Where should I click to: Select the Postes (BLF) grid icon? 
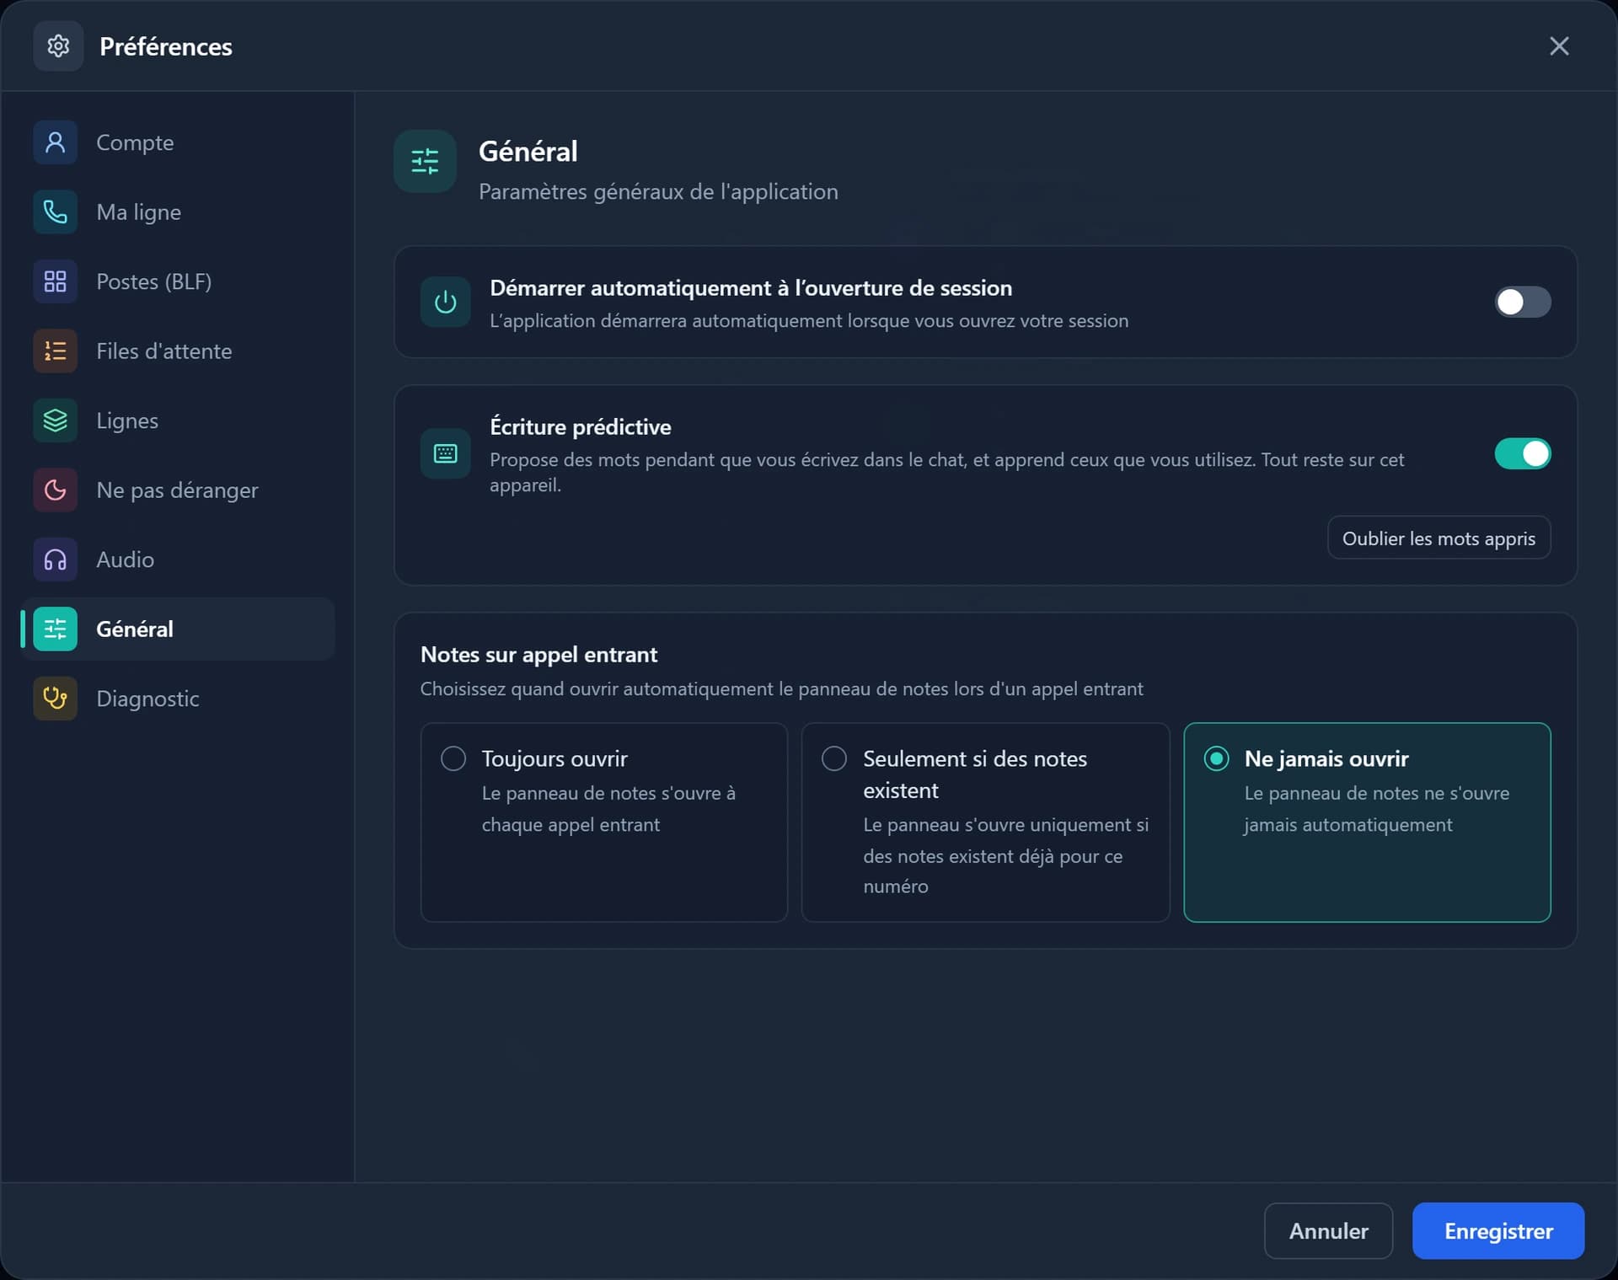(x=55, y=281)
